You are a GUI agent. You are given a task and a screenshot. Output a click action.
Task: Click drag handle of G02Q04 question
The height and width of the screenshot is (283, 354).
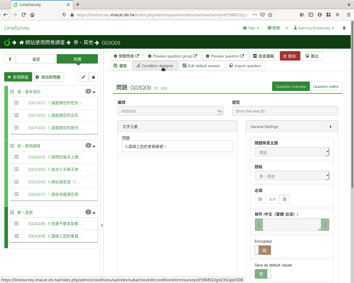(x=17, y=157)
